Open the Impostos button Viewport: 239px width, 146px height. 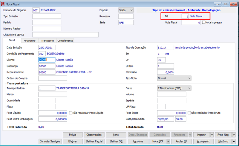pyautogui.click(x=138, y=142)
